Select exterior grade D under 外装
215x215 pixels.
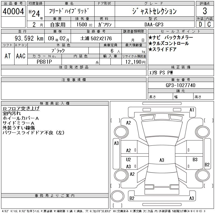click(x=200, y=24)
